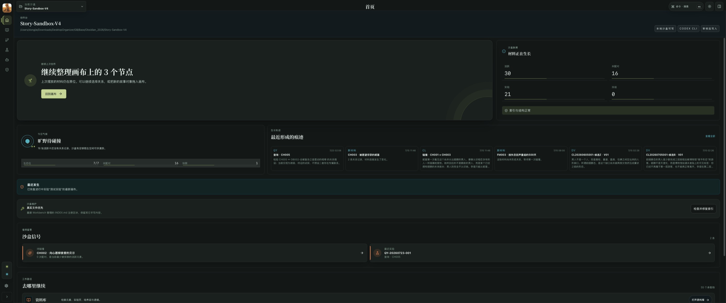This screenshot has height=303, width=726.
Task: Click the ⌘K shortcut badge
Action: (699, 7)
